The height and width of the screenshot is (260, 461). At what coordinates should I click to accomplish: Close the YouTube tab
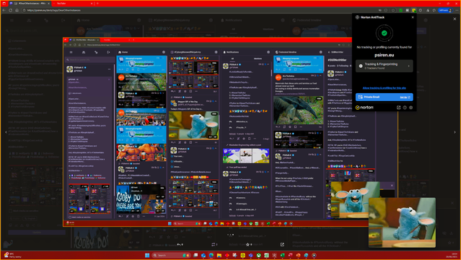(92, 3)
